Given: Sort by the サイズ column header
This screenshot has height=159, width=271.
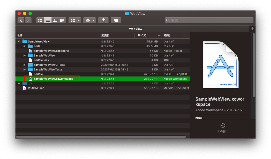Looking at the screenshot, I should [148, 35].
